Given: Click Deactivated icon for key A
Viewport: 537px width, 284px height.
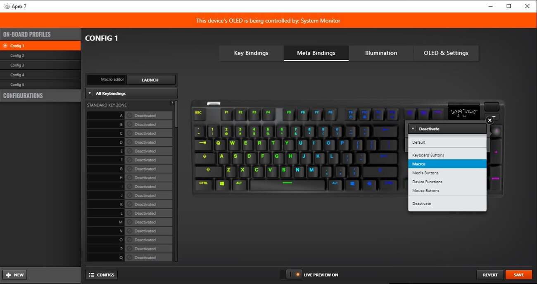Looking at the screenshot, I should click(129, 116).
